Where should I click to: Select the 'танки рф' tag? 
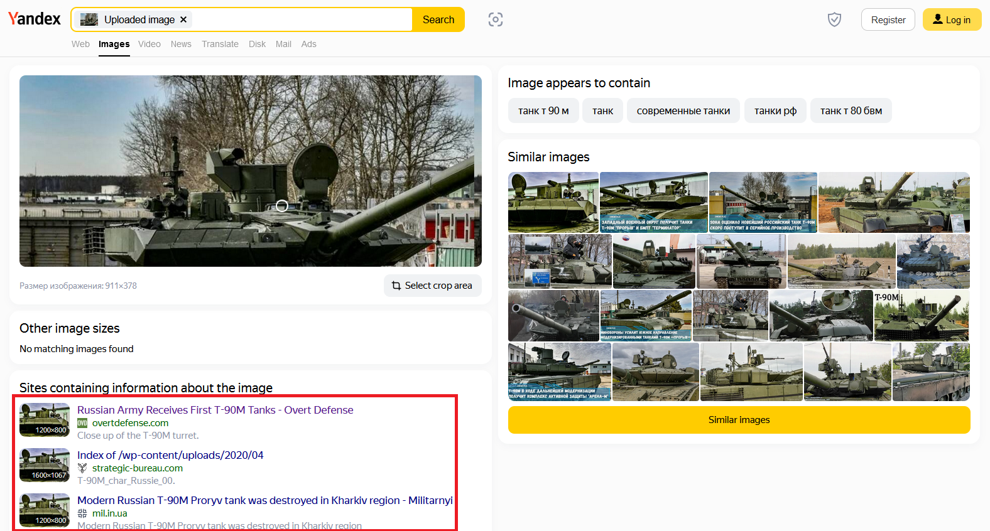click(x=775, y=110)
